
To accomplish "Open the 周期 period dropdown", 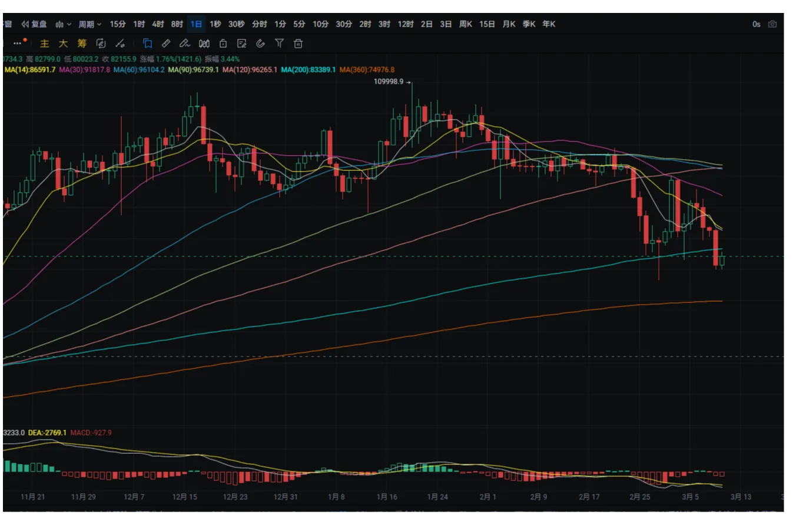I will [90, 24].
